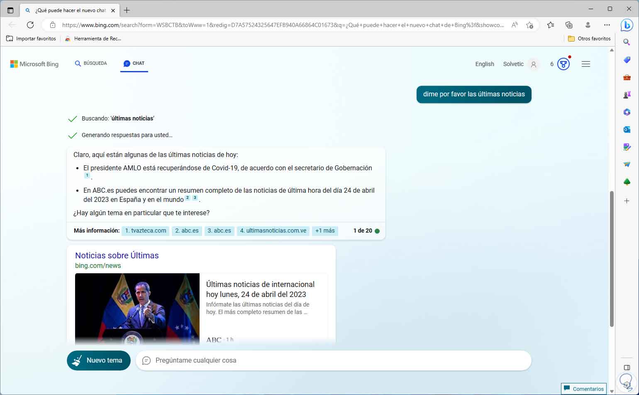Select the CHAT tab

(134, 64)
